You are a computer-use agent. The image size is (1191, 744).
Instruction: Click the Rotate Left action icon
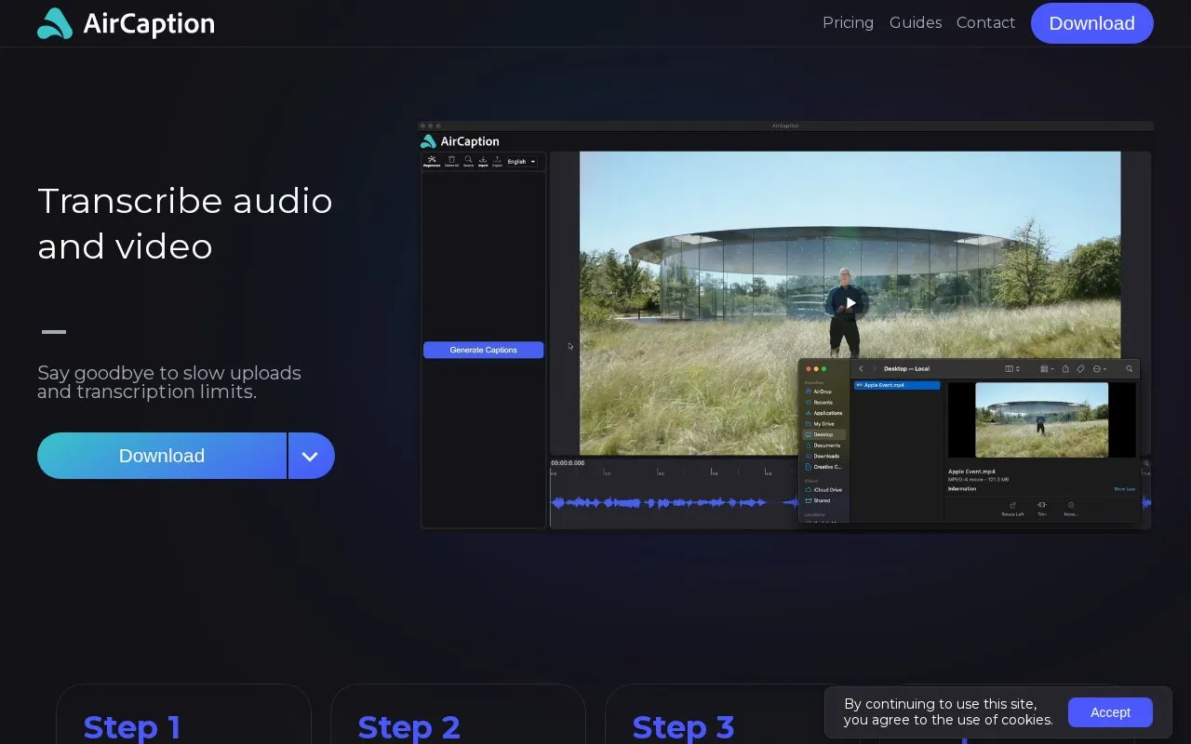(1012, 508)
